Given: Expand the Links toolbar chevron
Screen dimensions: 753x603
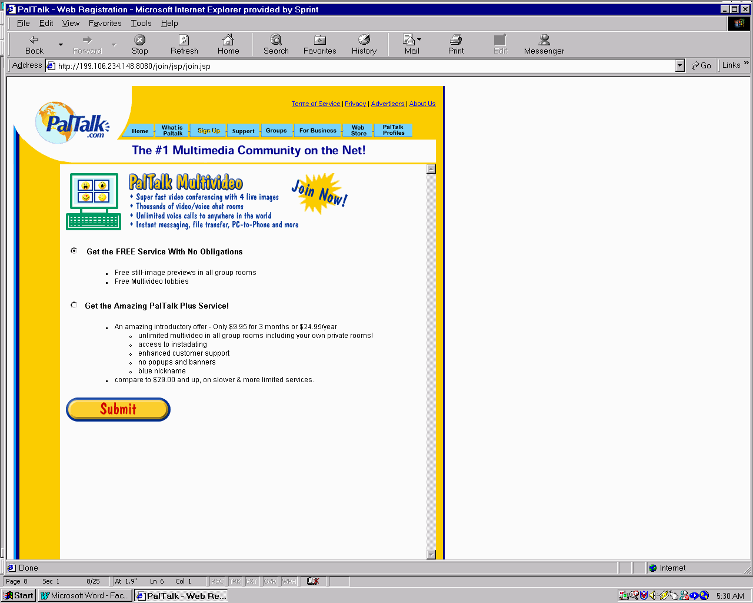Looking at the screenshot, I should coord(747,63).
